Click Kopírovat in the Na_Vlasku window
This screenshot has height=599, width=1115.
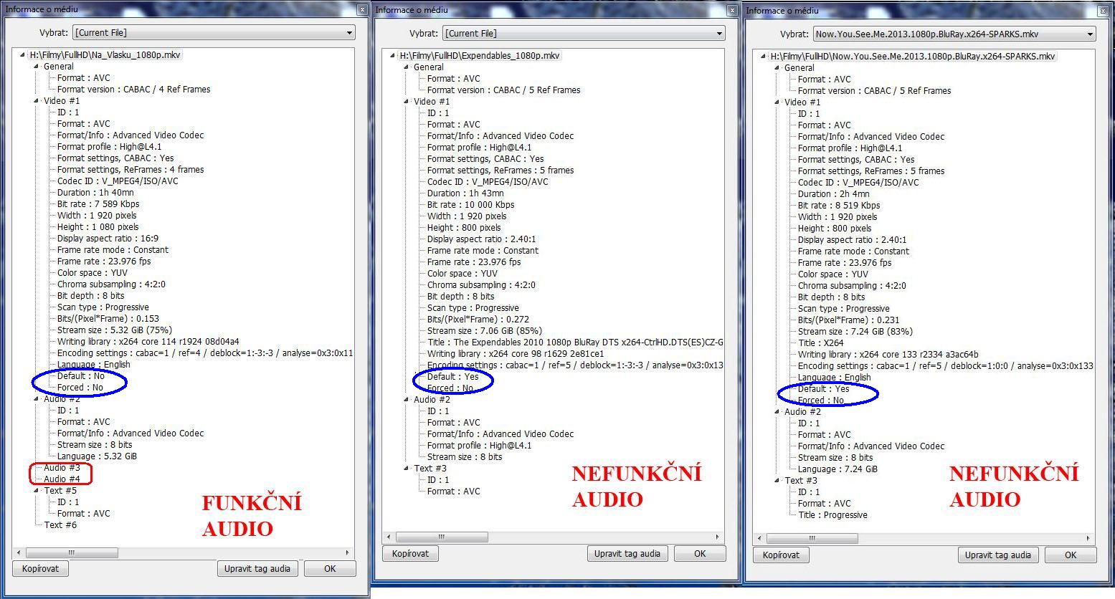point(40,568)
